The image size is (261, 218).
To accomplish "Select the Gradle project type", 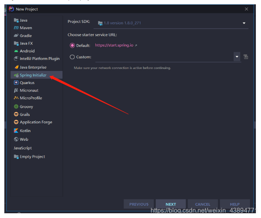I will pyautogui.click(x=36, y=35).
